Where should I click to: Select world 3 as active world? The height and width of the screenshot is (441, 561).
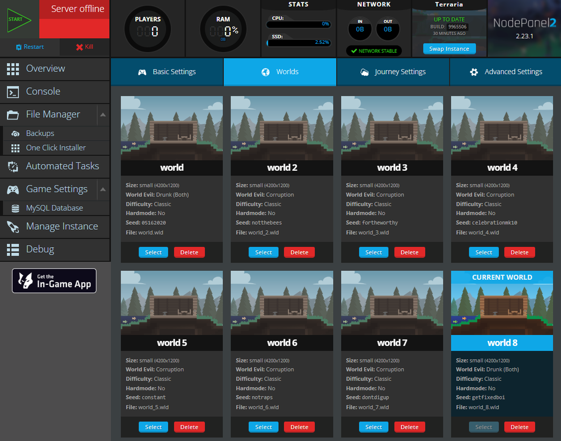pos(374,252)
